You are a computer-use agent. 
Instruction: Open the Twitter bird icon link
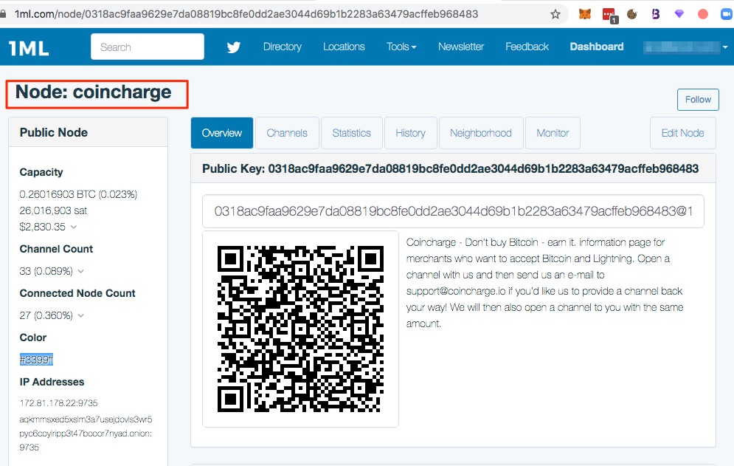click(234, 47)
